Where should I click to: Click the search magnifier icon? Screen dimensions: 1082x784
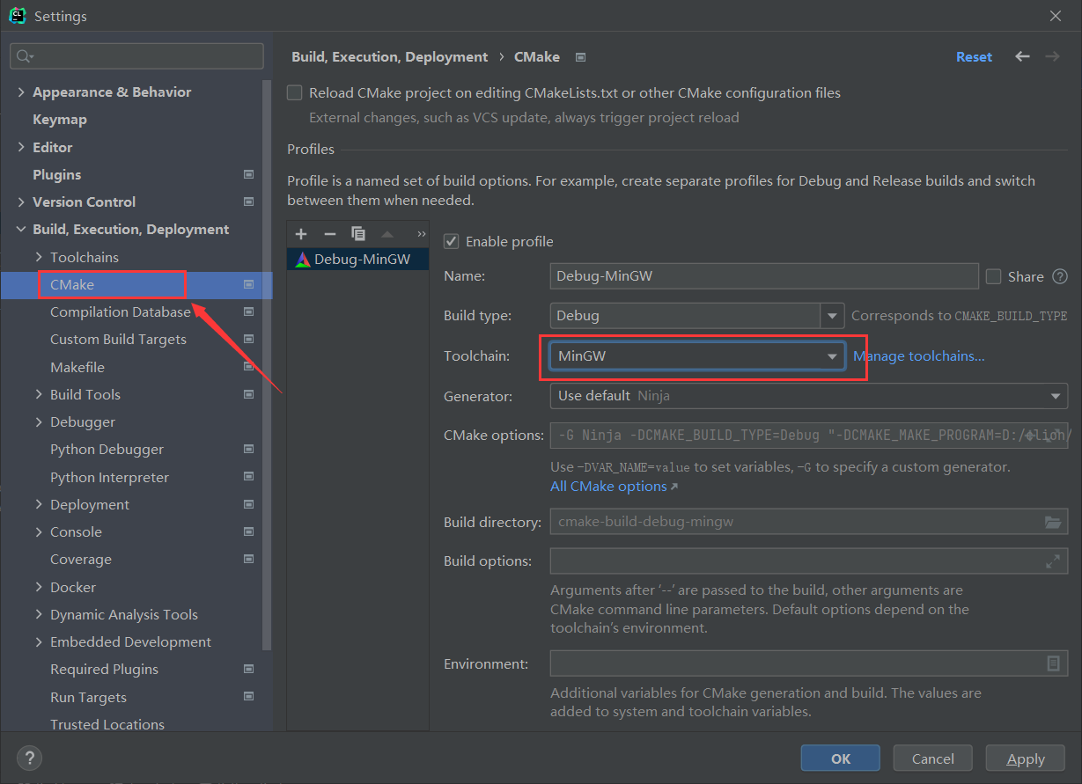25,56
